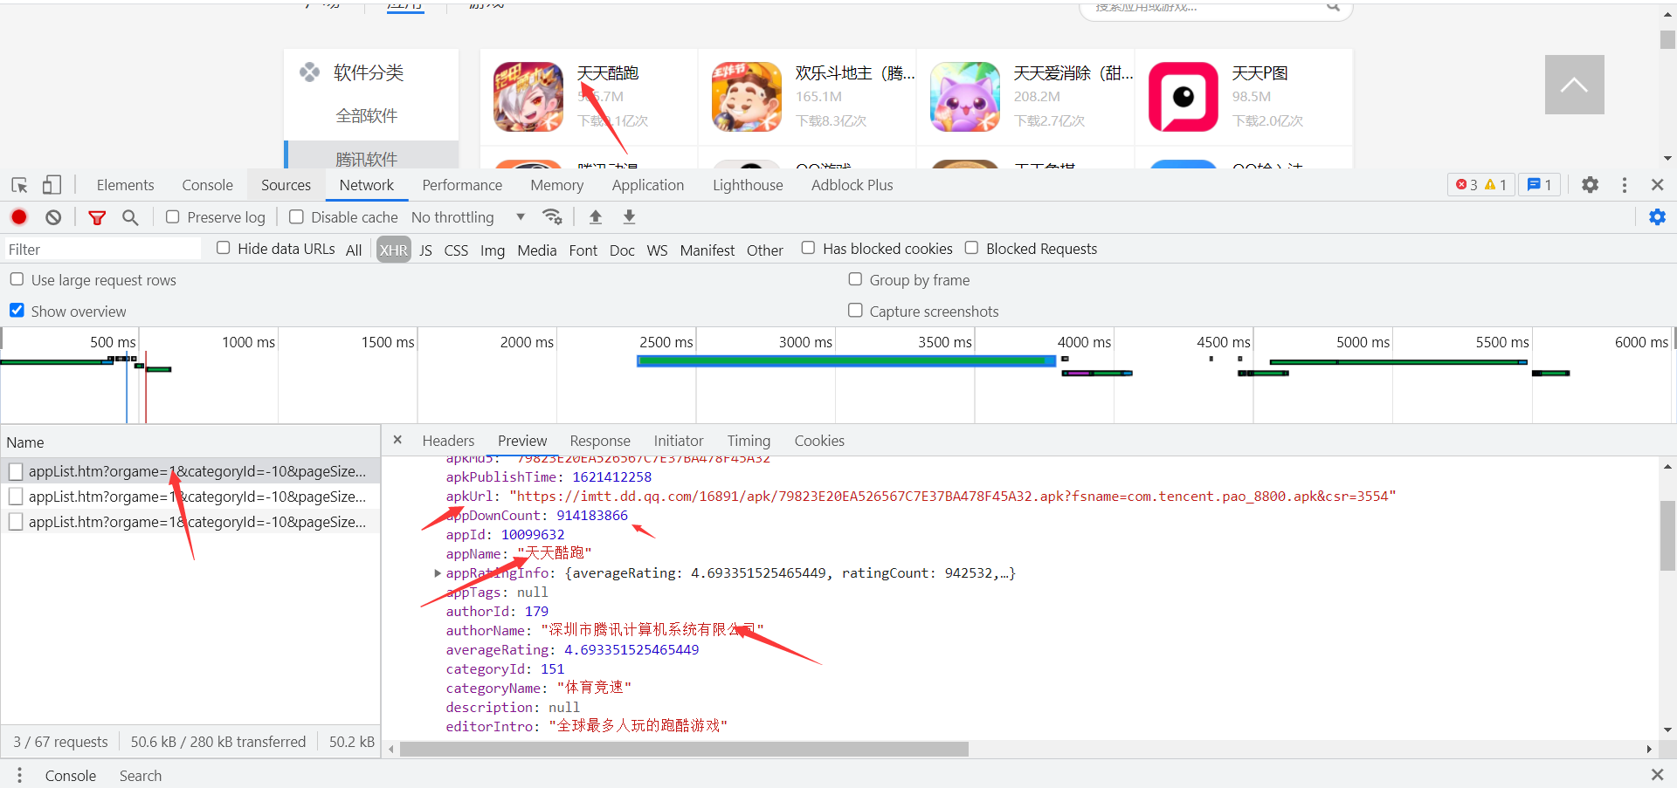Click the long blue-green overview bar
This screenshot has width=1677, height=788.
pos(845,360)
